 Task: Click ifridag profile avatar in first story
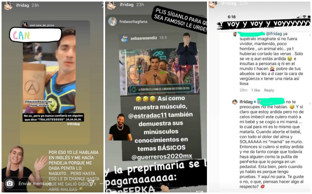[x=8, y=6]
